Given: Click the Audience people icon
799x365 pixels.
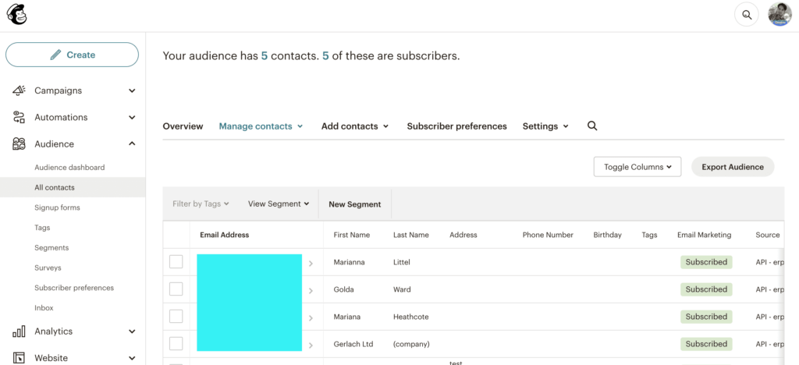Looking at the screenshot, I should tap(19, 144).
